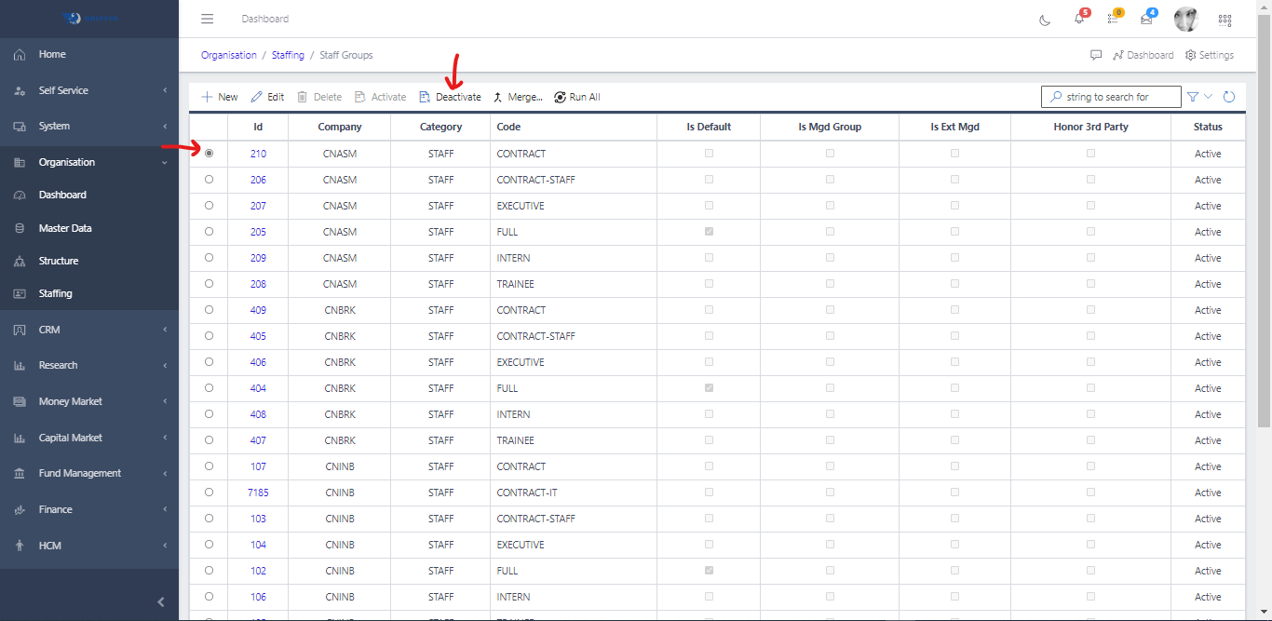The height and width of the screenshot is (621, 1272).
Task: Open the Structure sidebar item
Action: [58, 261]
